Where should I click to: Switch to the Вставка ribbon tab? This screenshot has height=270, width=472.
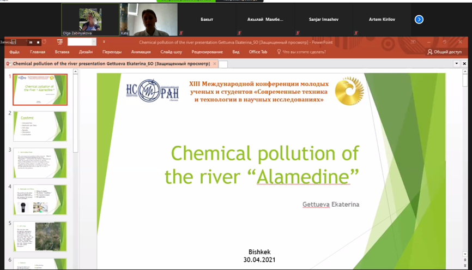[62, 52]
